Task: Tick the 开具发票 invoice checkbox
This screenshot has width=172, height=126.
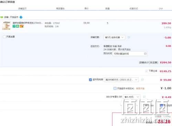Action: (x=4, y=37)
